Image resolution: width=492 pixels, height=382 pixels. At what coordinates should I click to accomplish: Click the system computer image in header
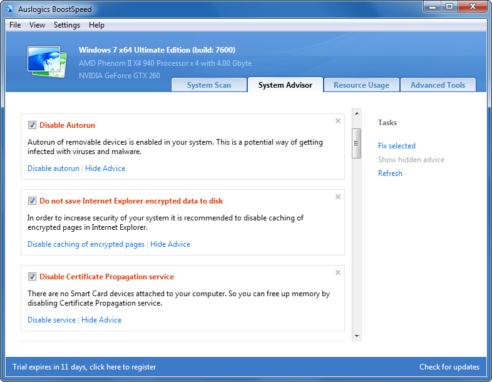point(47,62)
